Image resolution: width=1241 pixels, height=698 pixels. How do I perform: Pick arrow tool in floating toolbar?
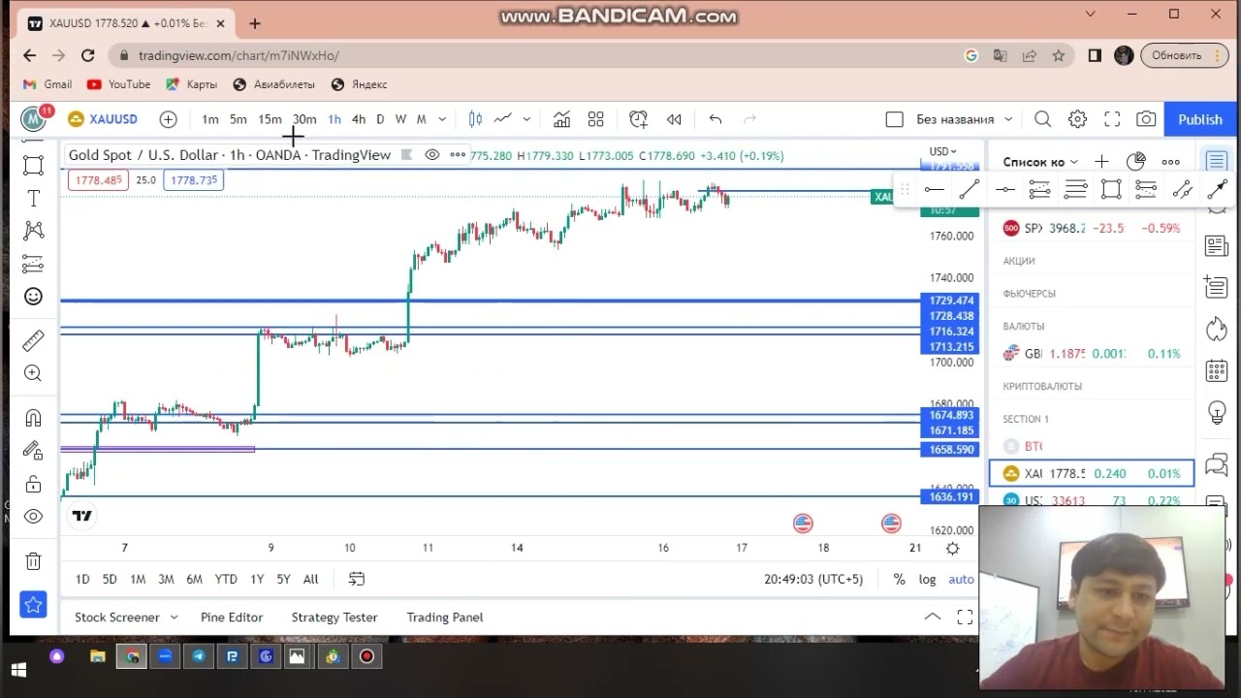pyautogui.click(x=1217, y=190)
